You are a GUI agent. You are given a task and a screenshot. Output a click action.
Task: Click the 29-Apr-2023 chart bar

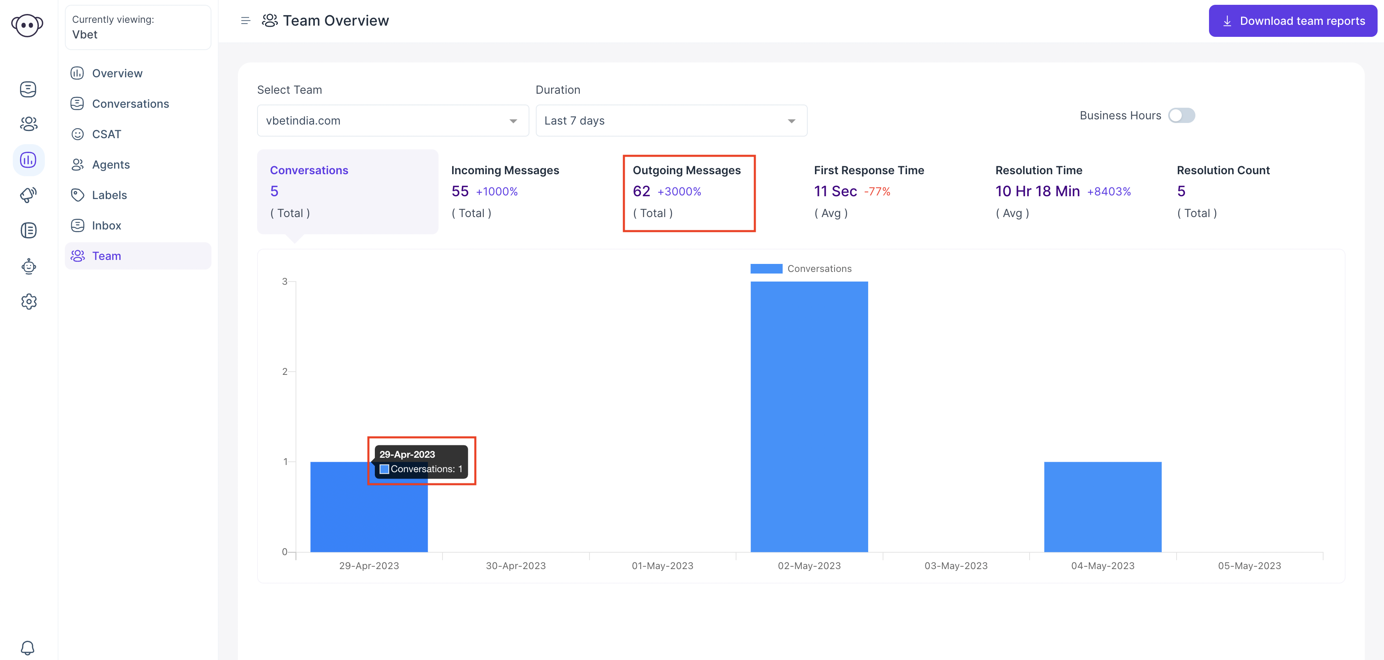point(368,507)
